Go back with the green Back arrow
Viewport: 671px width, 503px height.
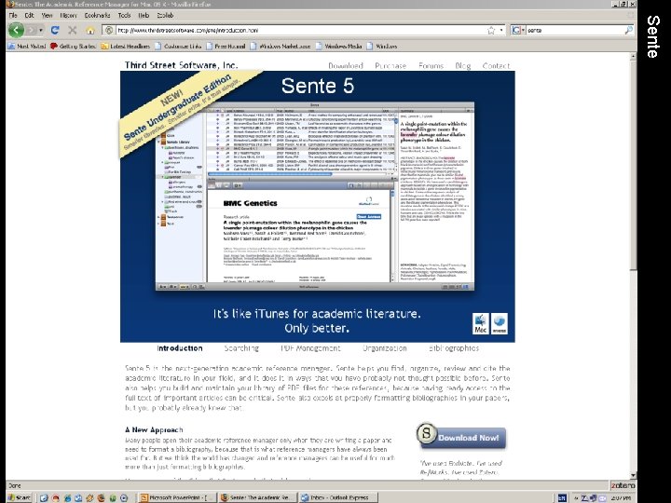(x=16, y=30)
